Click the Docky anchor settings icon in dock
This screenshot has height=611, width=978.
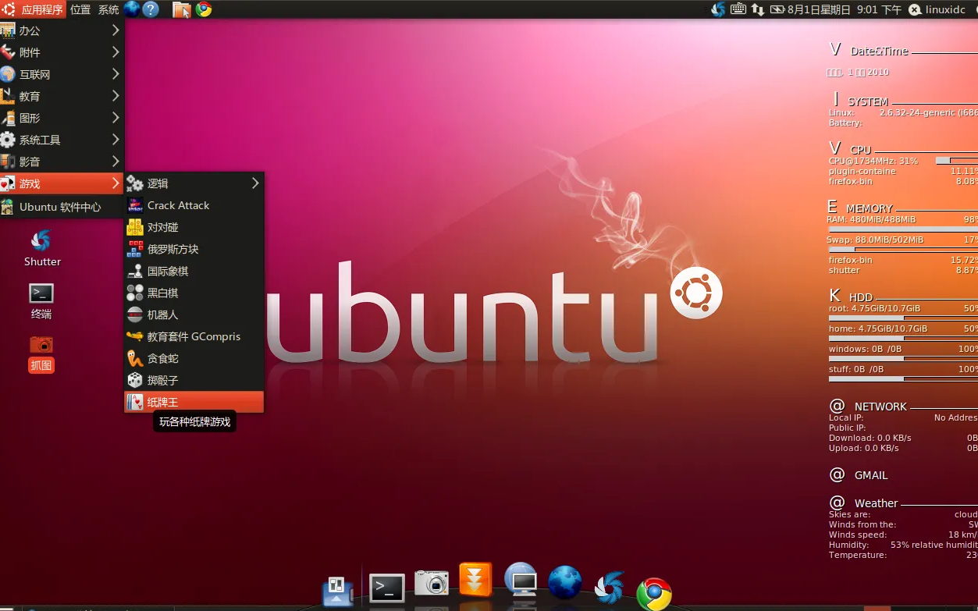click(338, 591)
